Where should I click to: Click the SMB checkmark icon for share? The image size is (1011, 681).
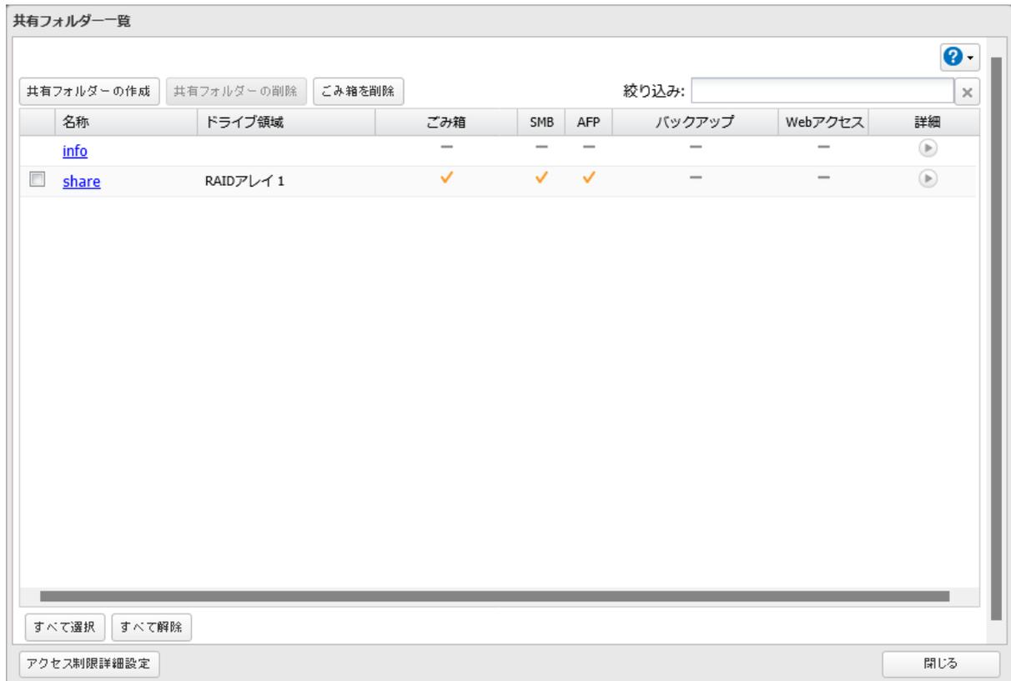coord(543,176)
